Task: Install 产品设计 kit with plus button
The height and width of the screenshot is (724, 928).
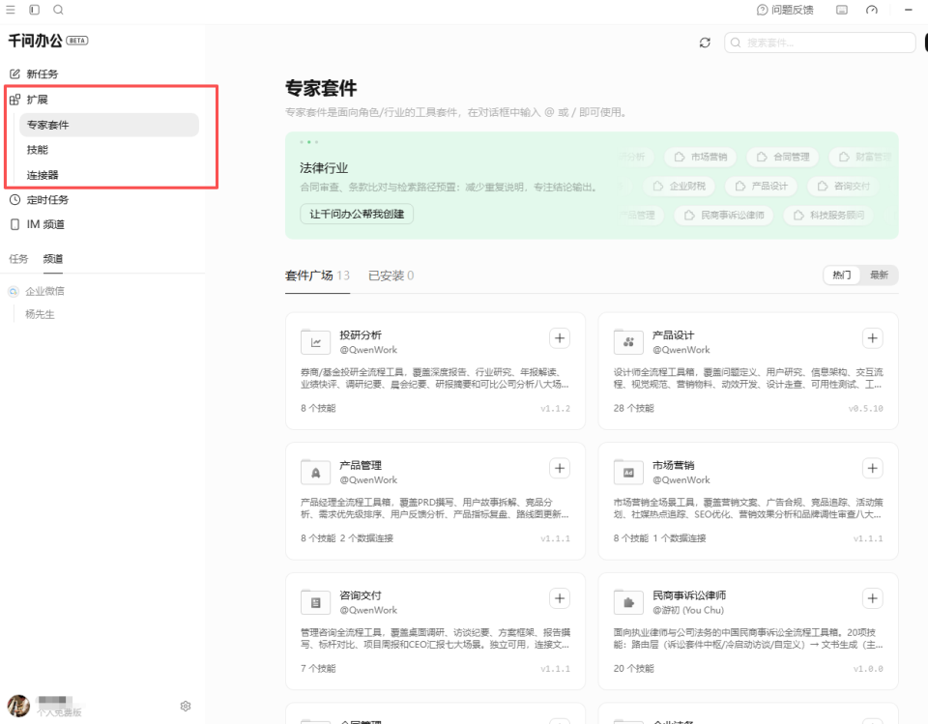Action: coord(872,338)
